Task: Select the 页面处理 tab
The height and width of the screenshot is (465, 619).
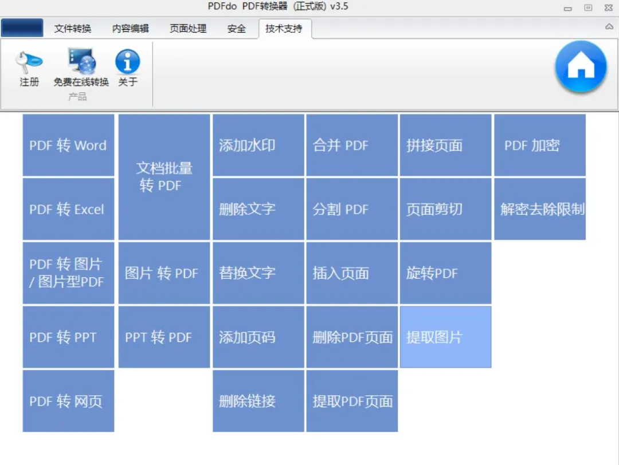Action: 188,29
